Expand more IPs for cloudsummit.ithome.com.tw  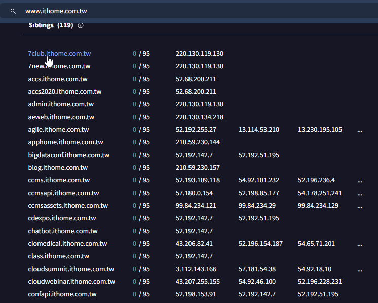360,270
